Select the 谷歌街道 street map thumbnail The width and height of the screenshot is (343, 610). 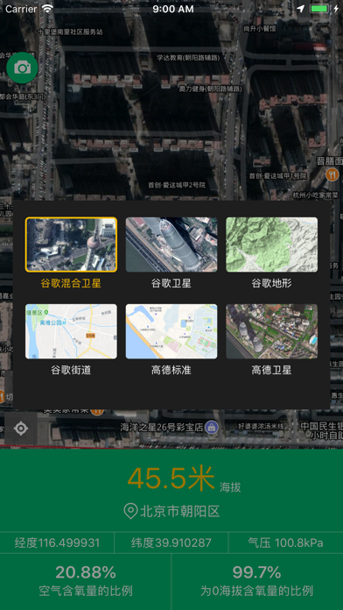[x=71, y=331]
